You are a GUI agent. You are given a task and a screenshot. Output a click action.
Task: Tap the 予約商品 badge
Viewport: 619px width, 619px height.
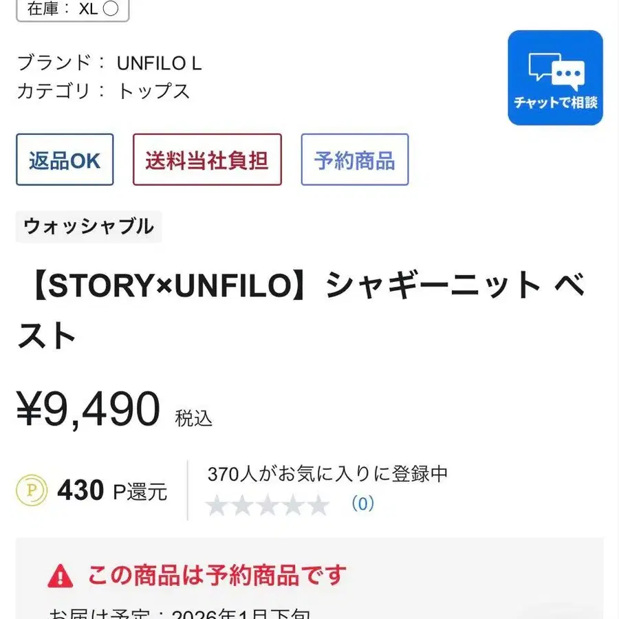pos(355,160)
